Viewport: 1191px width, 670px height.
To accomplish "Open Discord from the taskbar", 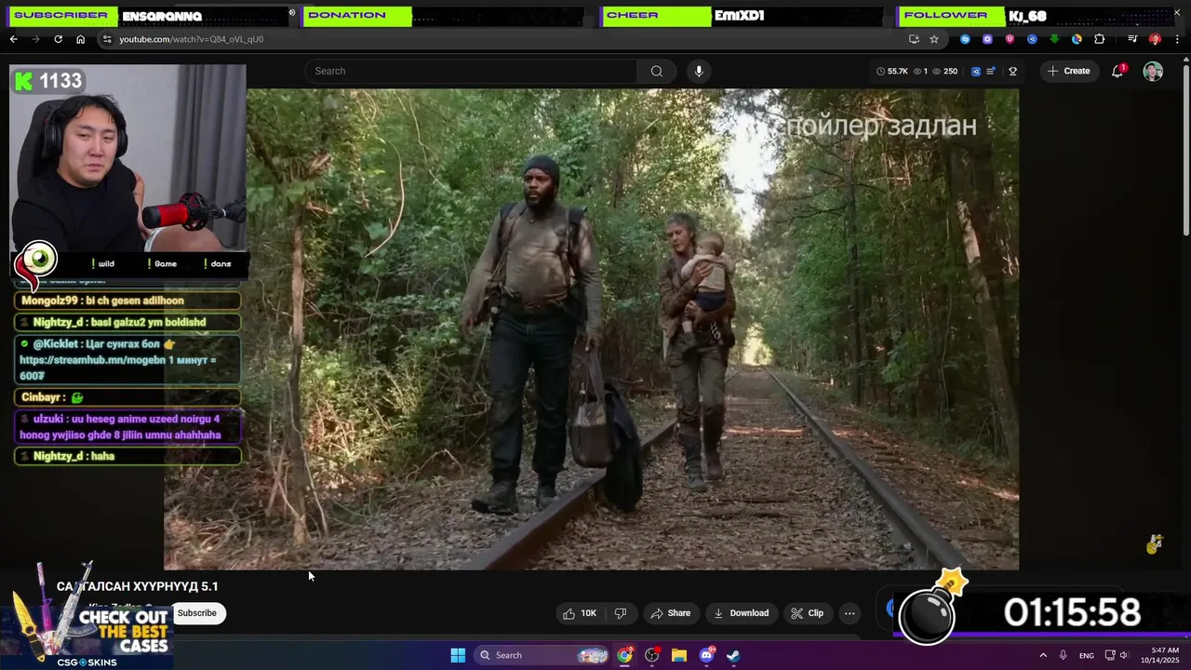I will click(x=706, y=655).
